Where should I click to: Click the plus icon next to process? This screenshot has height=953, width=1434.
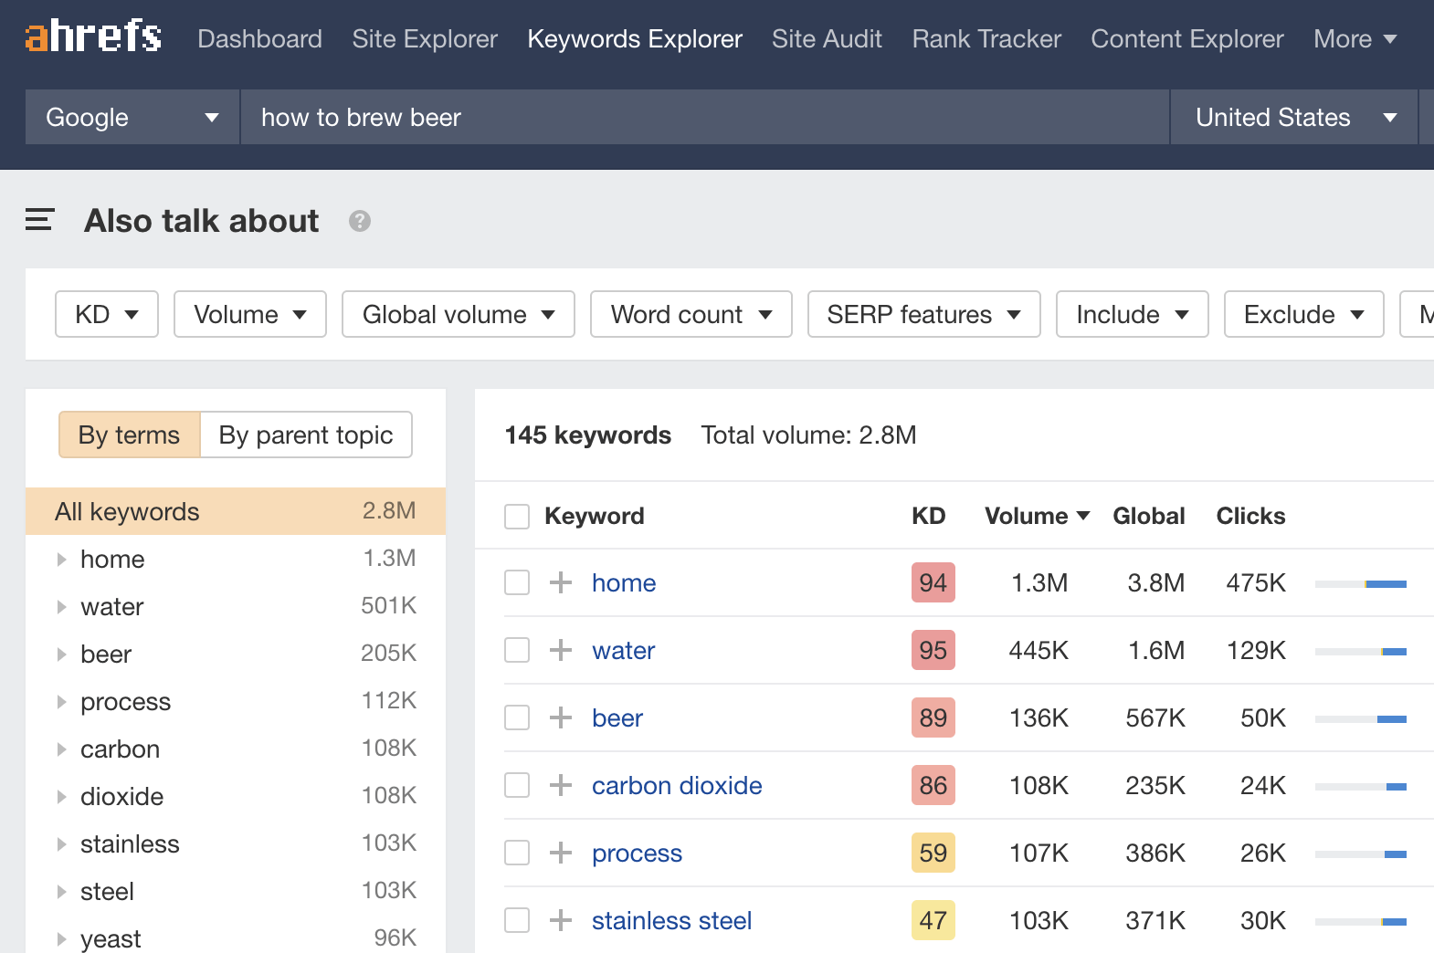pyautogui.click(x=561, y=853)
